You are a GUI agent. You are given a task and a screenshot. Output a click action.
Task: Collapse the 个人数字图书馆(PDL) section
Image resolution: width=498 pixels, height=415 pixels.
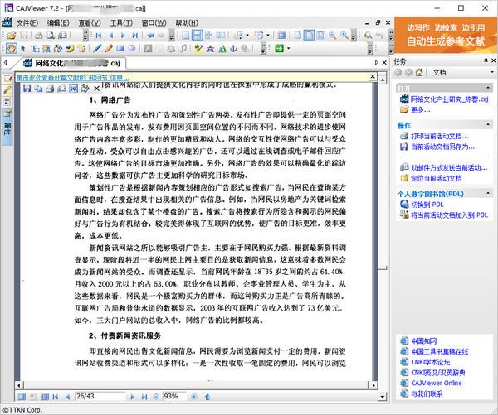click(488, 193)
